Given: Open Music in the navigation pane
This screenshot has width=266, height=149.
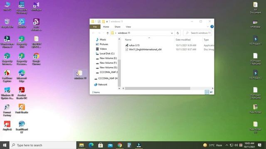Looking at the screenshot, I should coord(103,40).
